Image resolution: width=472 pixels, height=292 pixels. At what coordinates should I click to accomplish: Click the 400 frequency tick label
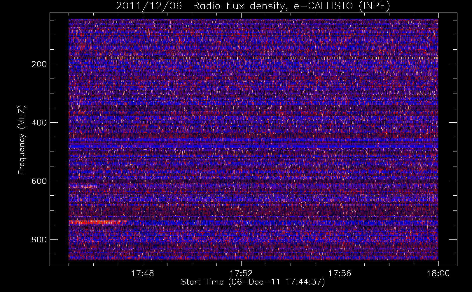(39, 123)
